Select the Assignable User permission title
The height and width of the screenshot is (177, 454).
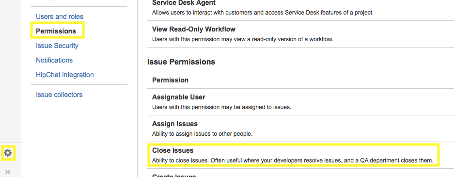[179, 97]
